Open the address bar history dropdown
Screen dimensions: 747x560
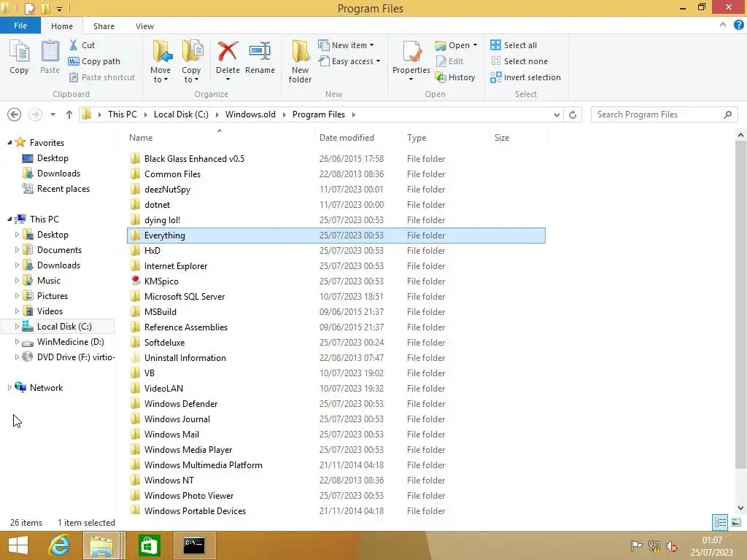click(x=557, y=114)
